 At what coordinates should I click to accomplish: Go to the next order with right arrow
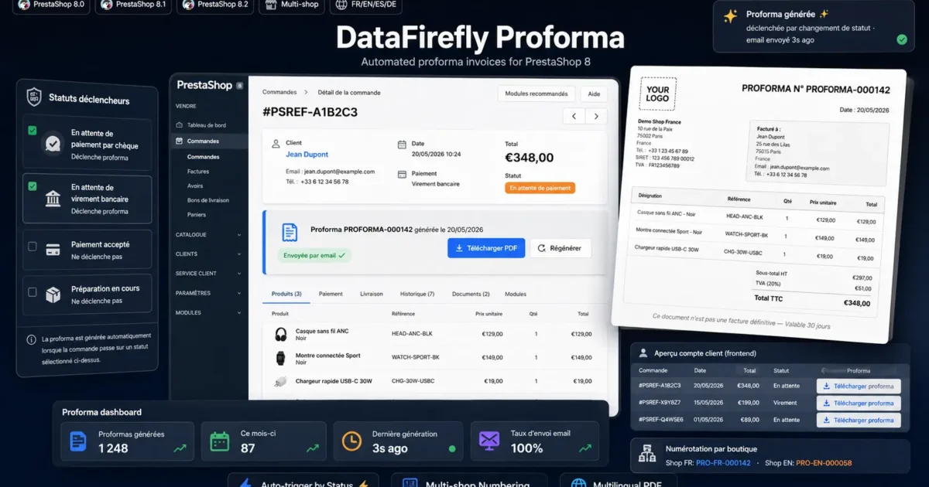[595, 117]
